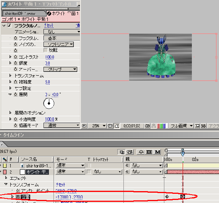The image size is (219, 203).
Task: Toggle preserve transparency box for layer 2
Action: pyautogui.click(x=89, y=172)
